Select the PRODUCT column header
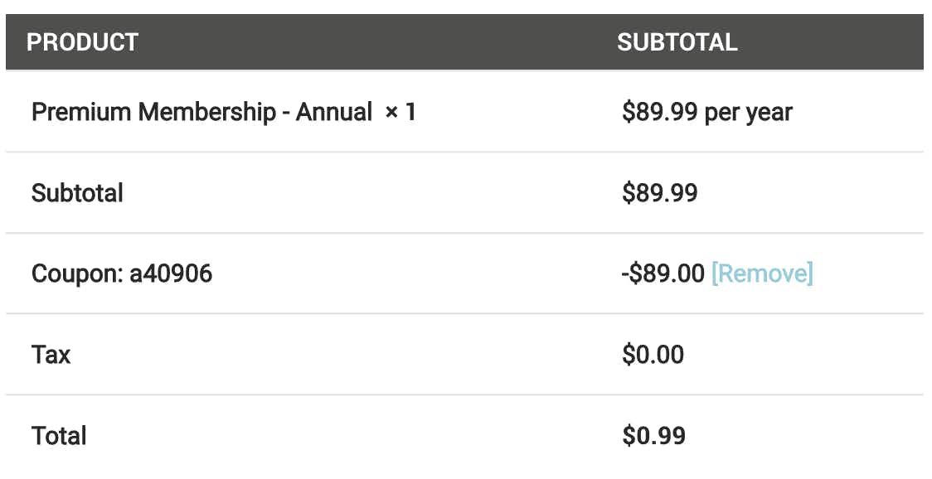The width and height of the screenshot is (932, 479). tap(83, 42)
